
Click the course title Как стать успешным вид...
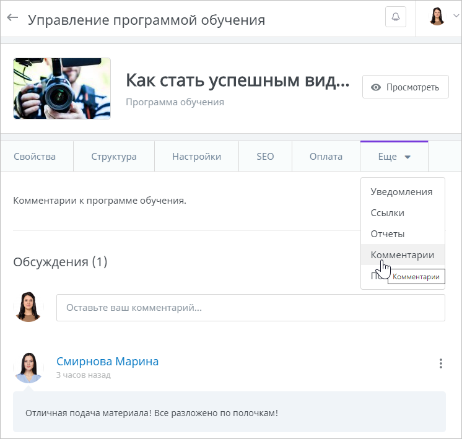[x=237, y=80]
